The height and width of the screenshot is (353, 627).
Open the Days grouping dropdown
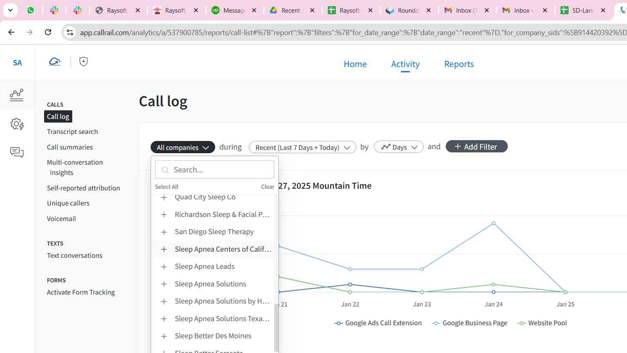click(x=399, y=147)
